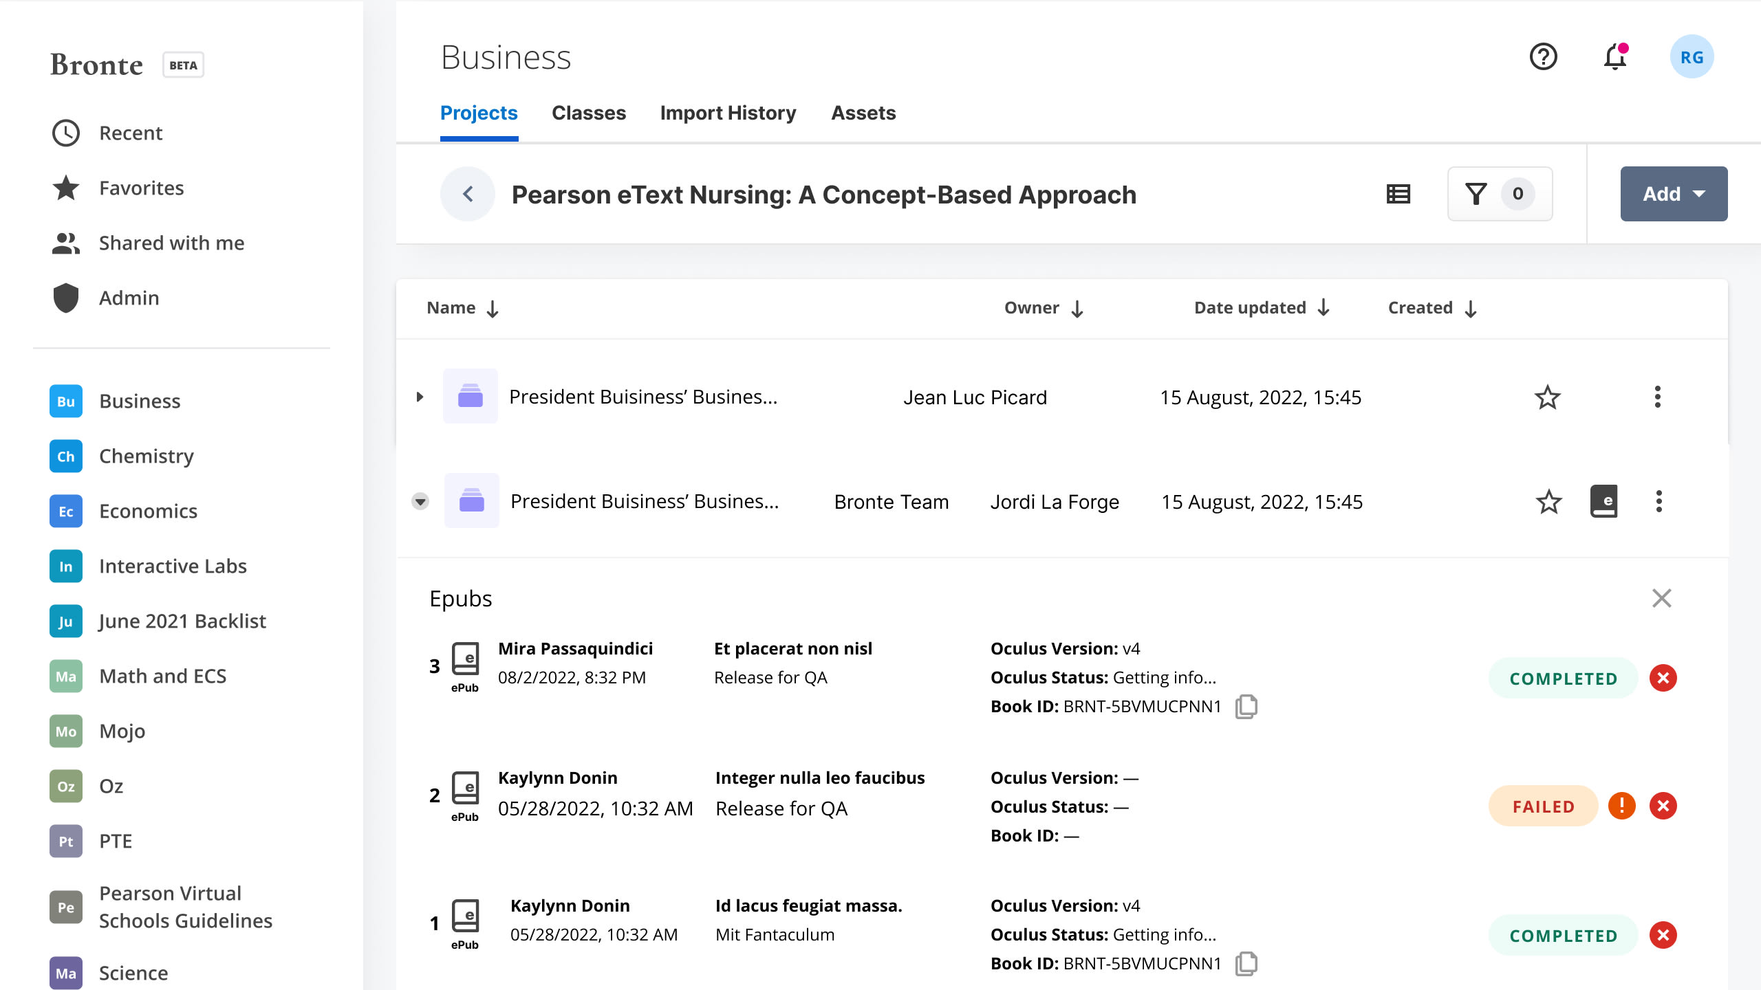The height and width of the screenshot is (990, 1761).
Task: Navigate back with the left arrow button
Action: (467, 194)
